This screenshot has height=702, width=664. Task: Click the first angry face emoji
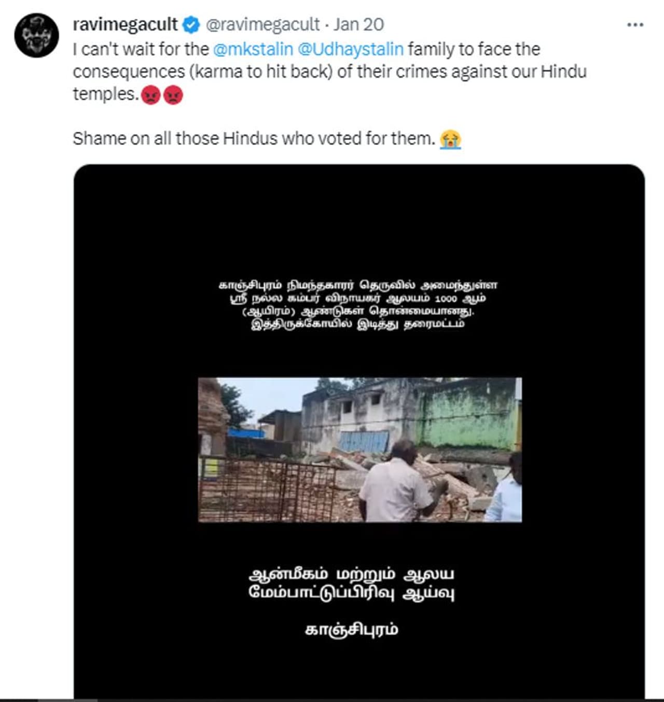[151, 95]
